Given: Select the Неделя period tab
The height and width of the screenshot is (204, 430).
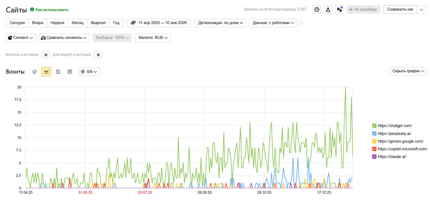Looking at the screenshot, I should tap(57, 23).
